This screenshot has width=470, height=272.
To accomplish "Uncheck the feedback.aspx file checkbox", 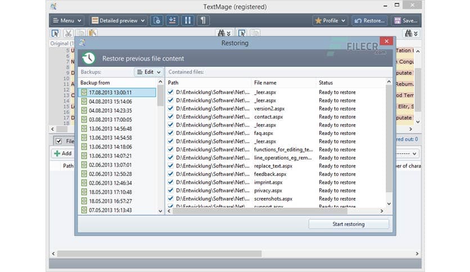I will 170,174.
